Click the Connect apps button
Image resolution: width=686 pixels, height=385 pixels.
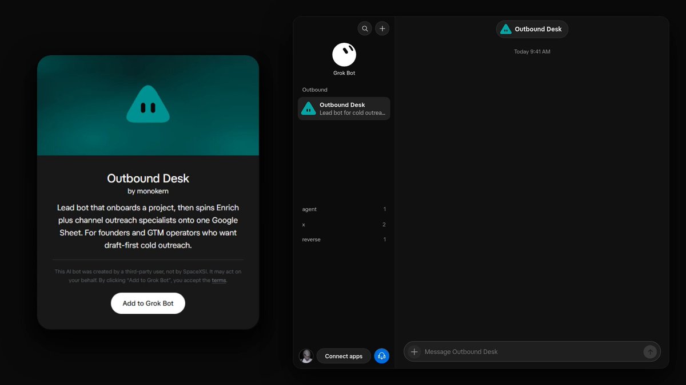344,356
